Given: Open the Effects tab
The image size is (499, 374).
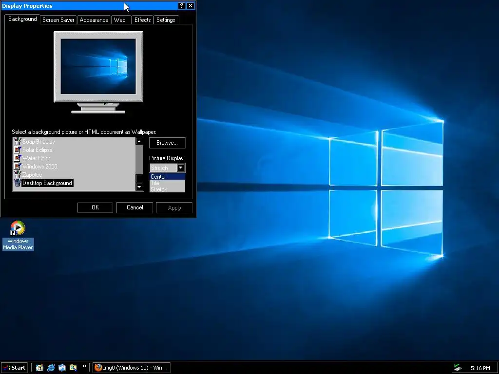Looking at the screenshot, I should [142, 19].
